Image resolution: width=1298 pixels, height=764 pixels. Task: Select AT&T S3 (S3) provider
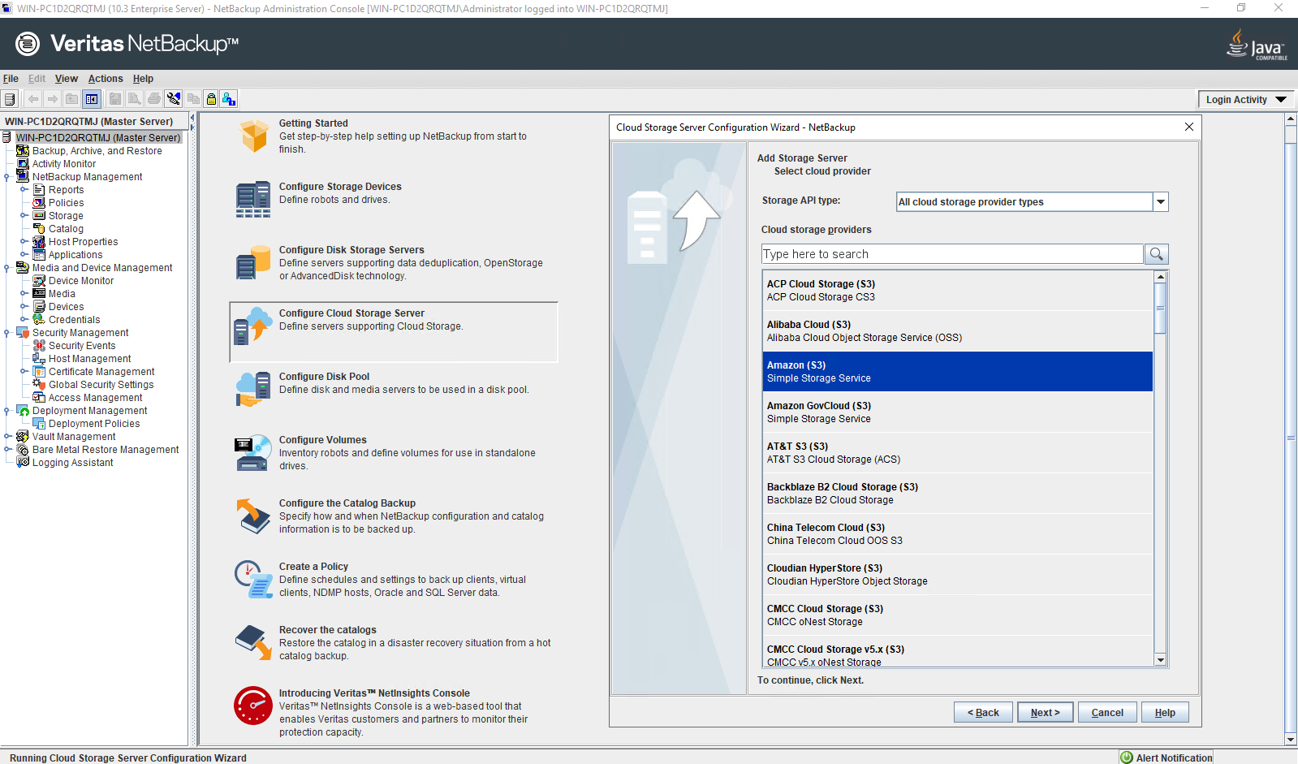[958, 453]
